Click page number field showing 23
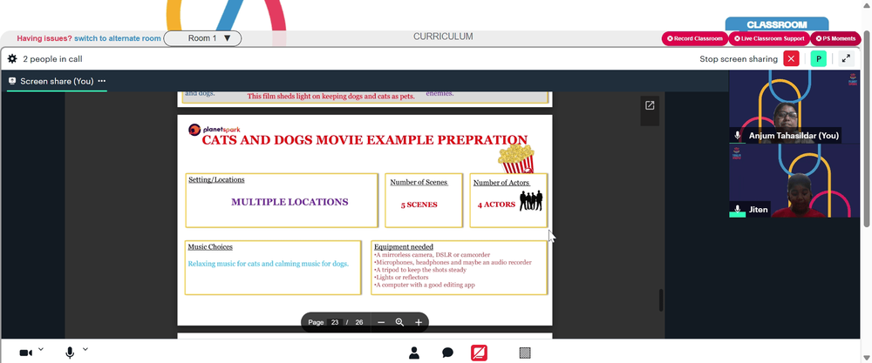The image size is (872, 363). click(334, 322)
